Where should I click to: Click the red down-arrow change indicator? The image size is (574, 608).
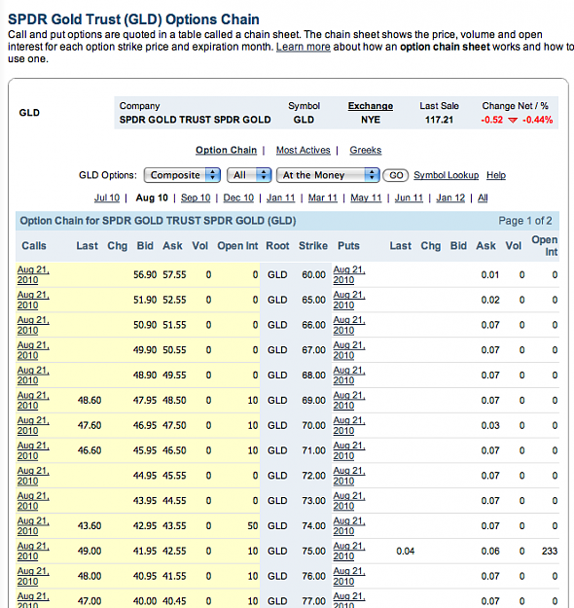pos(513,121)
